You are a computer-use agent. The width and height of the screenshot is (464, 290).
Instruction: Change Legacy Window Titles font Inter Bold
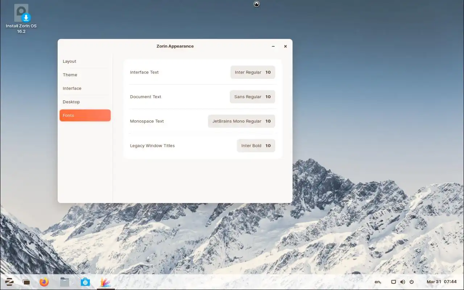click(x=256, y=146)
